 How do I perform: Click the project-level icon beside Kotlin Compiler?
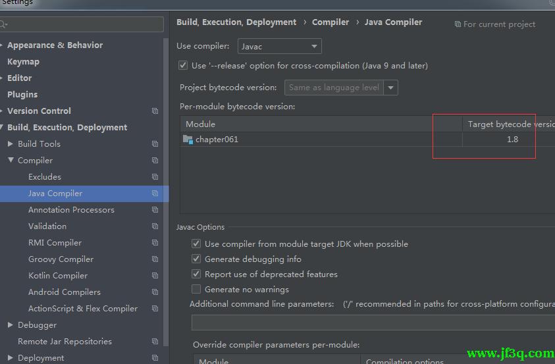tap(155, 276)
